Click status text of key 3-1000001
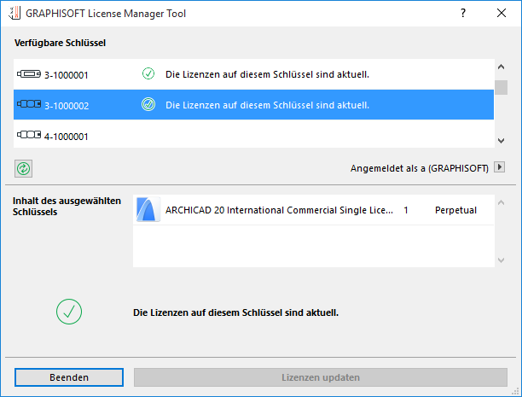This screenshot has height=397, width=522. pos(267,74)
